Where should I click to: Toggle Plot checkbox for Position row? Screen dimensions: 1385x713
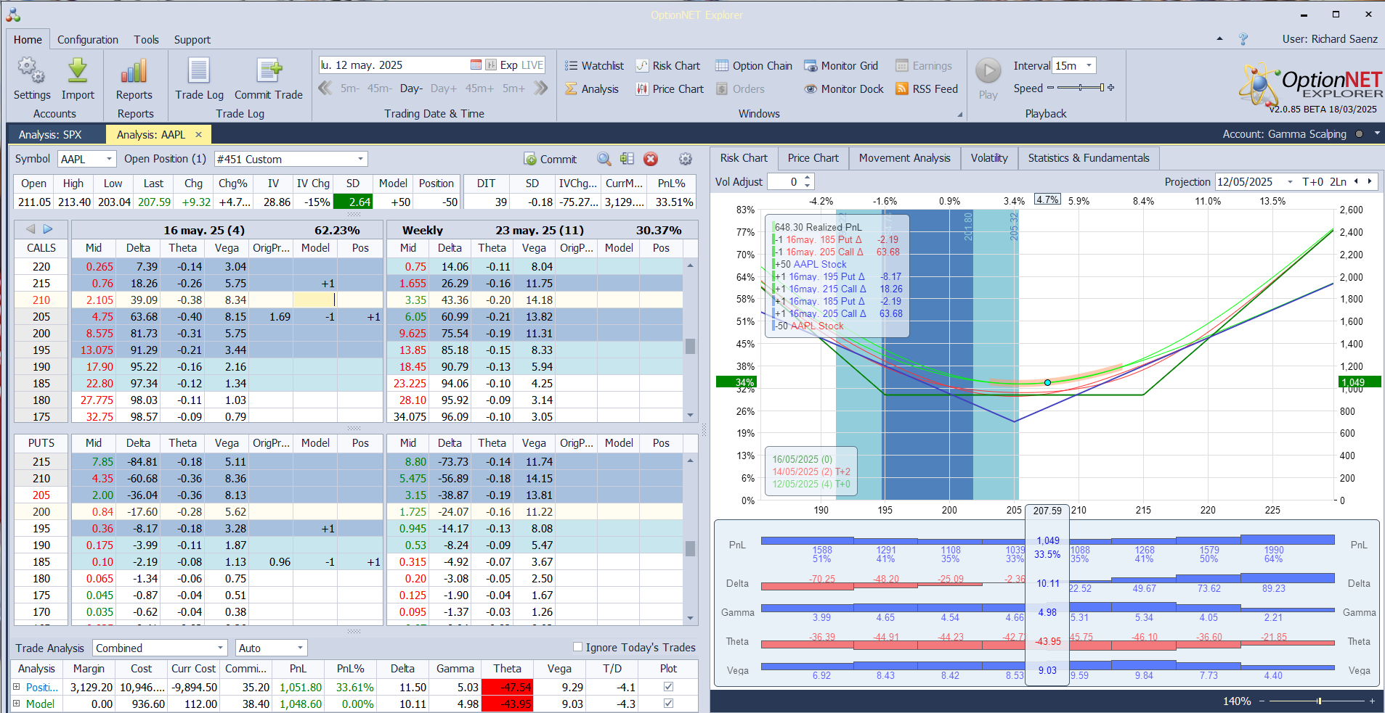668,686
